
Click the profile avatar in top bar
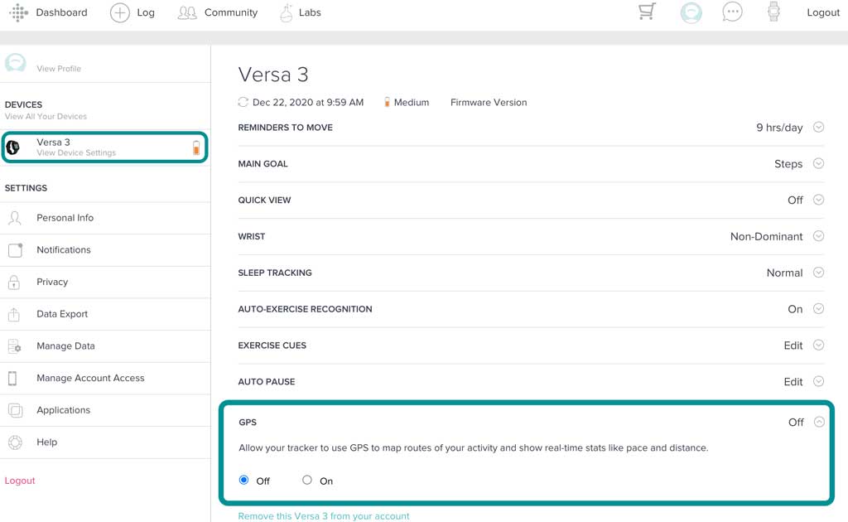691,12
